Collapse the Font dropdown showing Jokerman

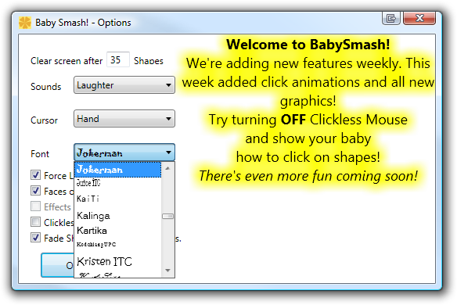(x=124, y=152)
